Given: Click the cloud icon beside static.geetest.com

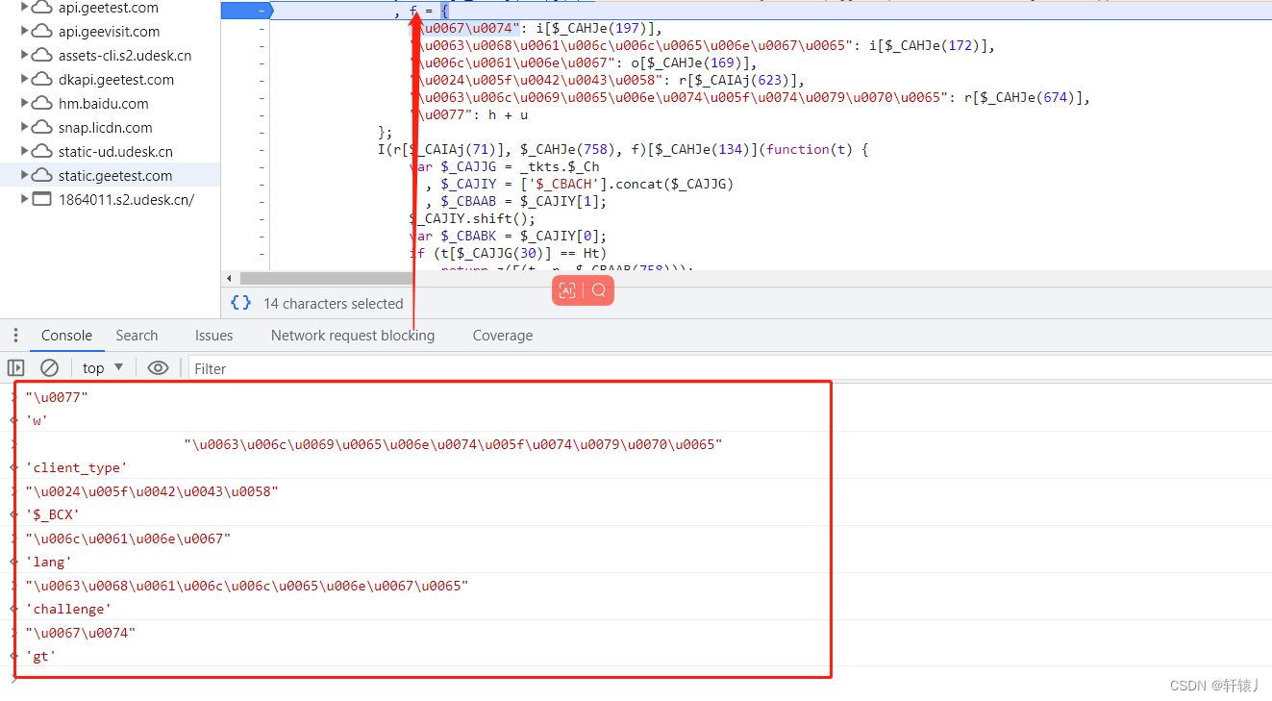Looking at the screenshot, I should coord(41,175).
